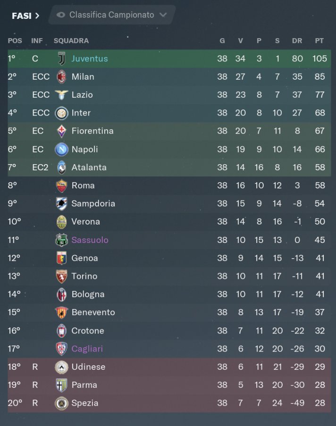
Task: Select the Fiorentina lily crest icon
Action: pyautogui.click(x=62, y=131)
